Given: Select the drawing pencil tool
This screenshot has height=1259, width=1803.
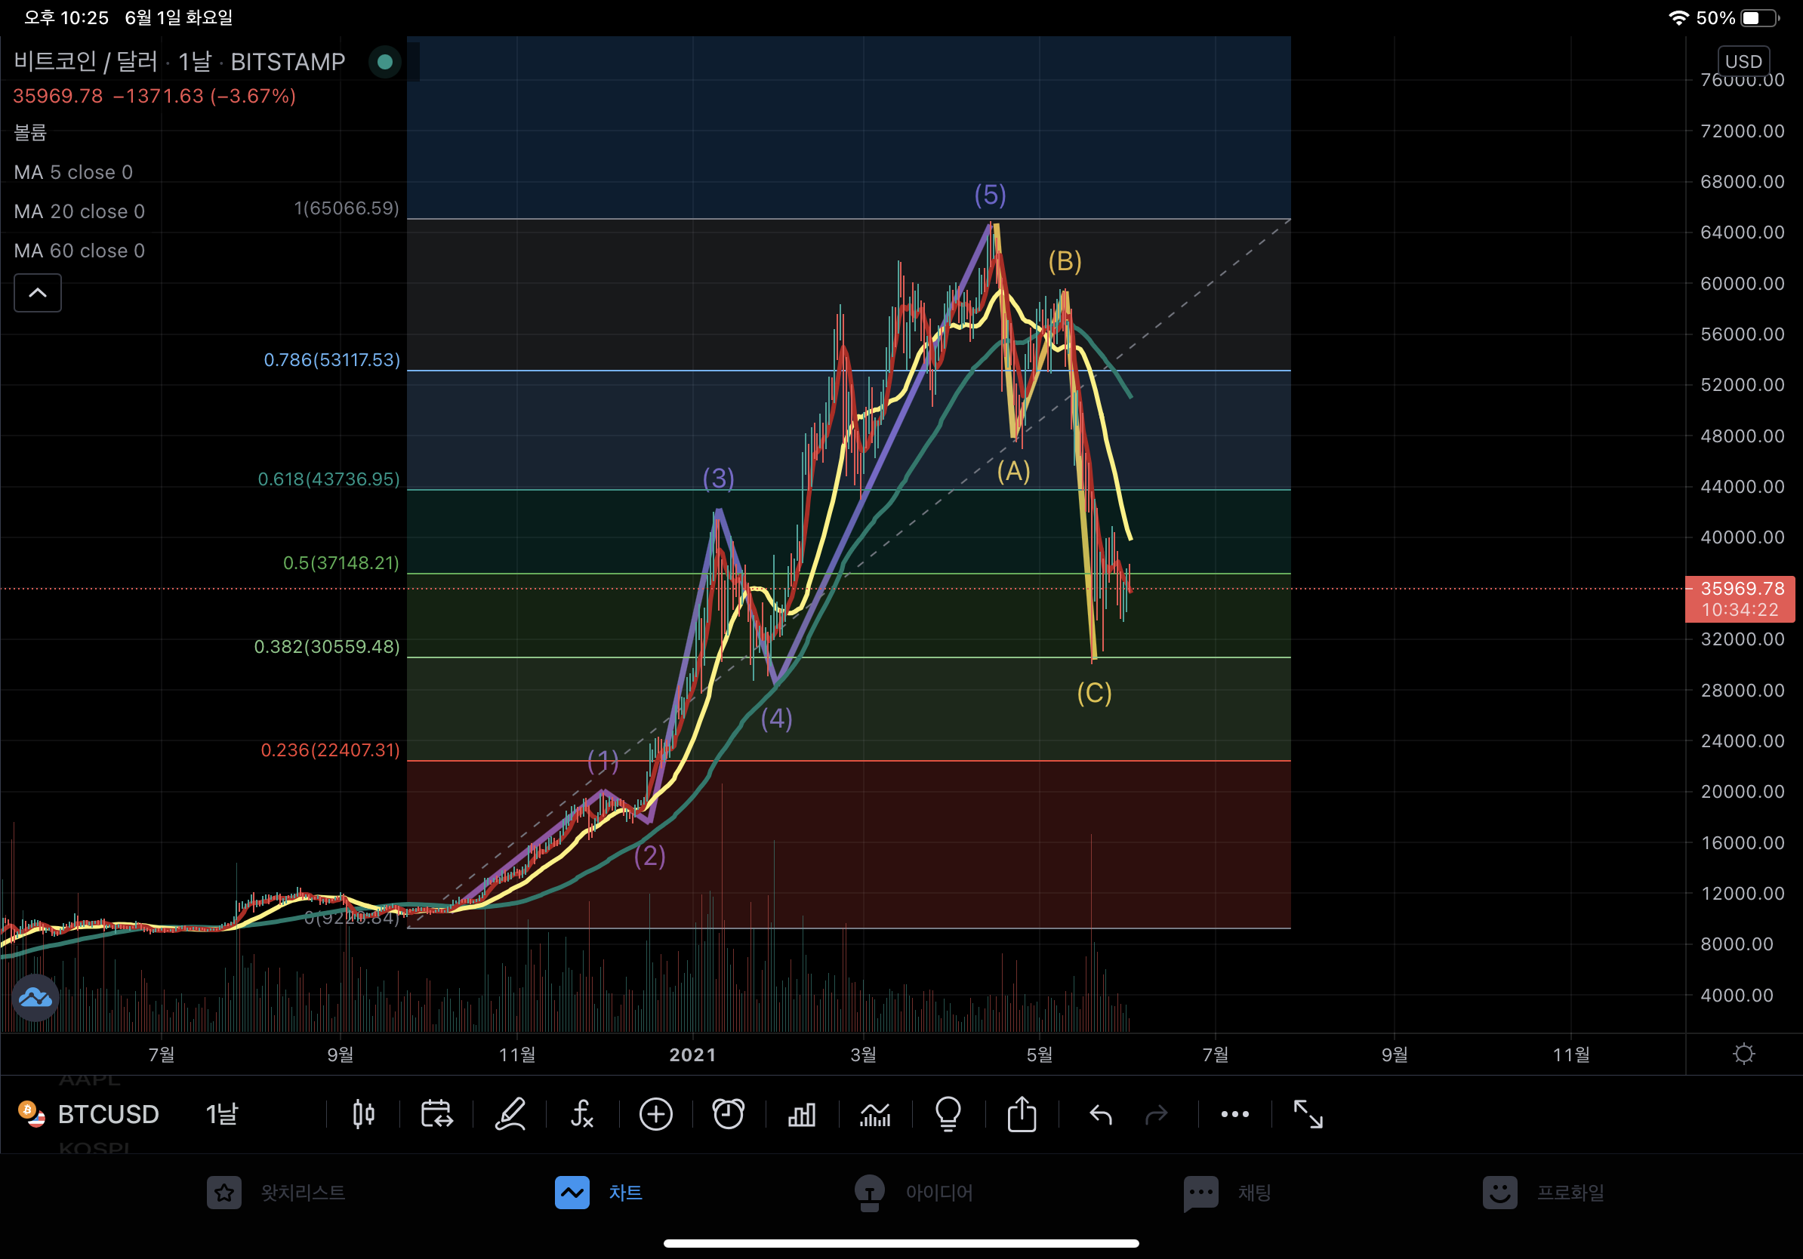Looking at the screenshot, I should click(x=510, y=1114).
